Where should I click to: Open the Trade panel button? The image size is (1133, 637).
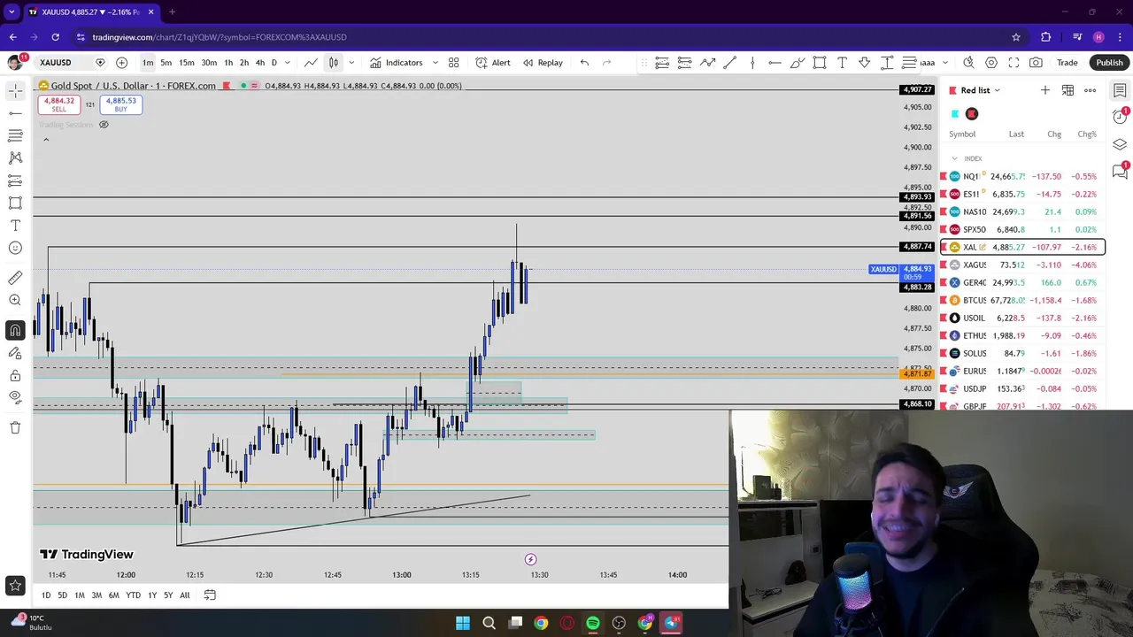click(1067, 63)
